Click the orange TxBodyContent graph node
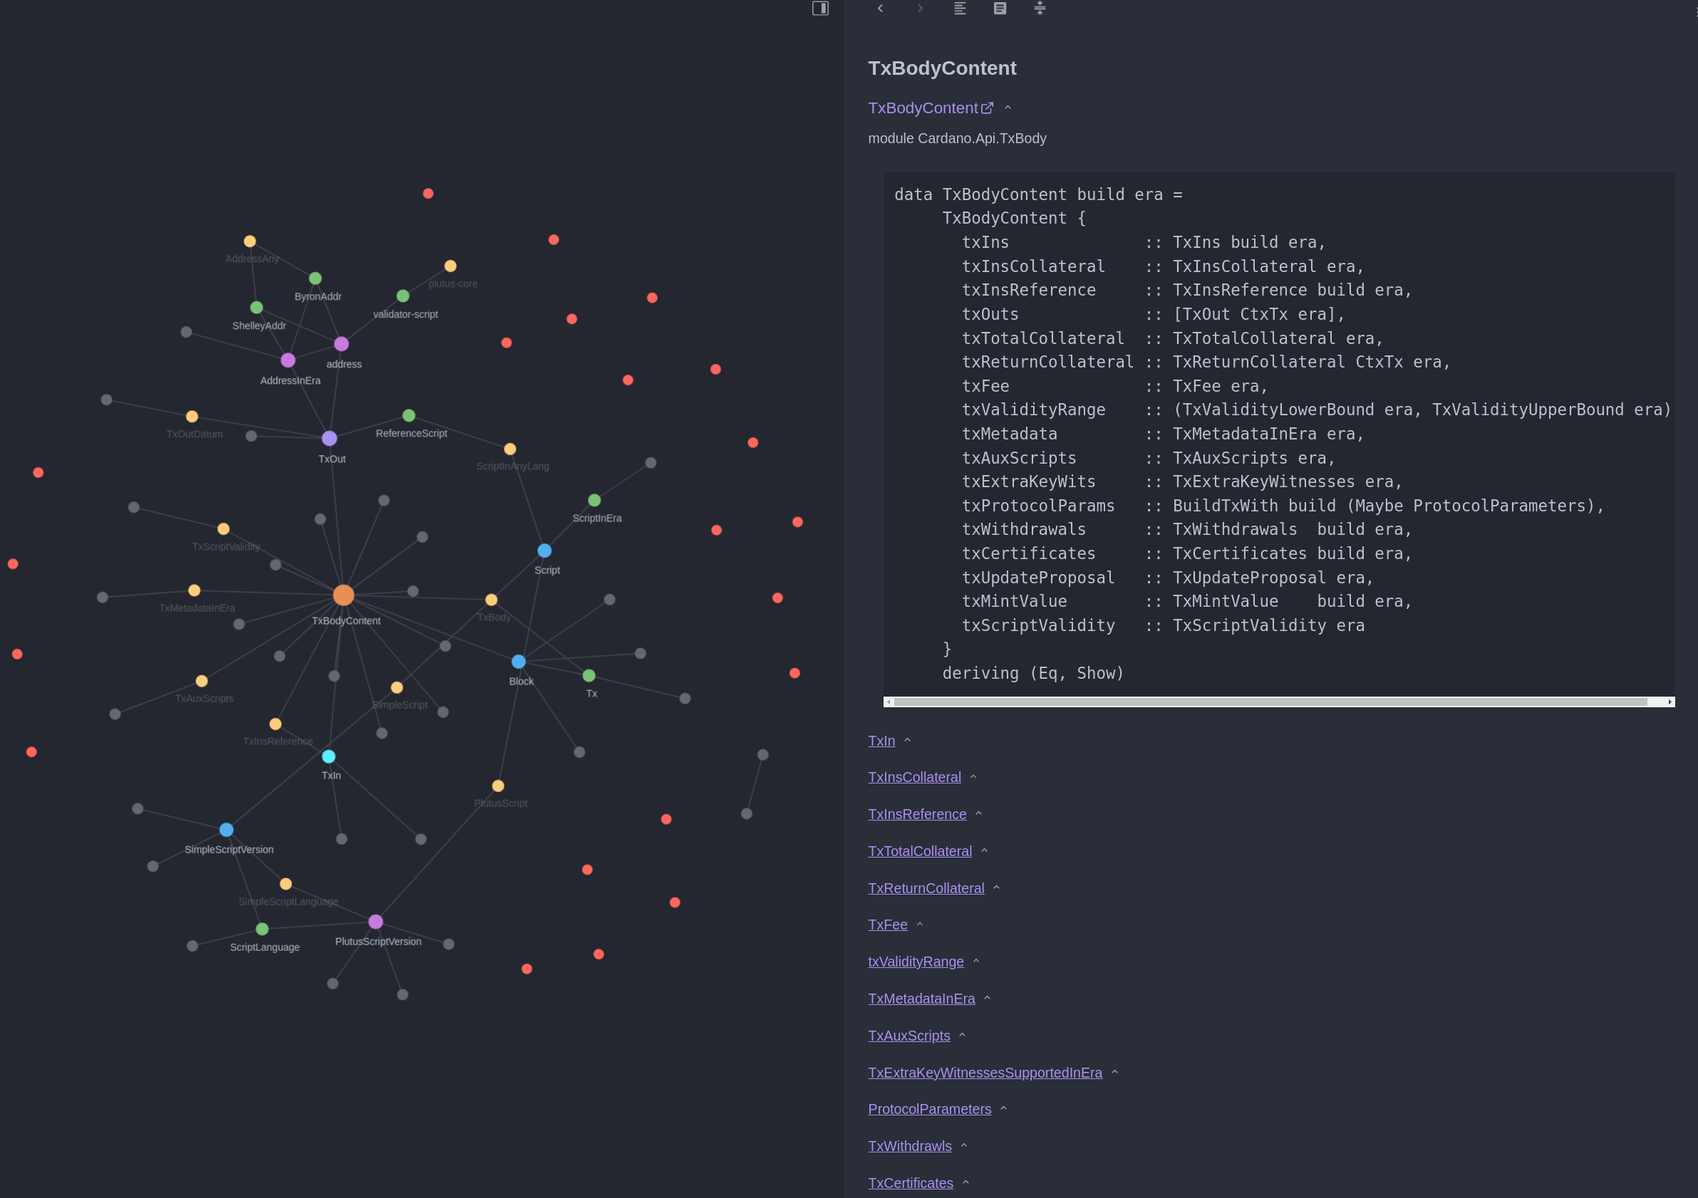This screenshot has width=1698, height=1198. tap(343, 595)
